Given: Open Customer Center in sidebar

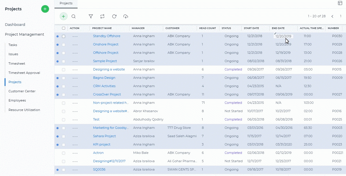Looking at the screenshot, I should coord(22,91).
